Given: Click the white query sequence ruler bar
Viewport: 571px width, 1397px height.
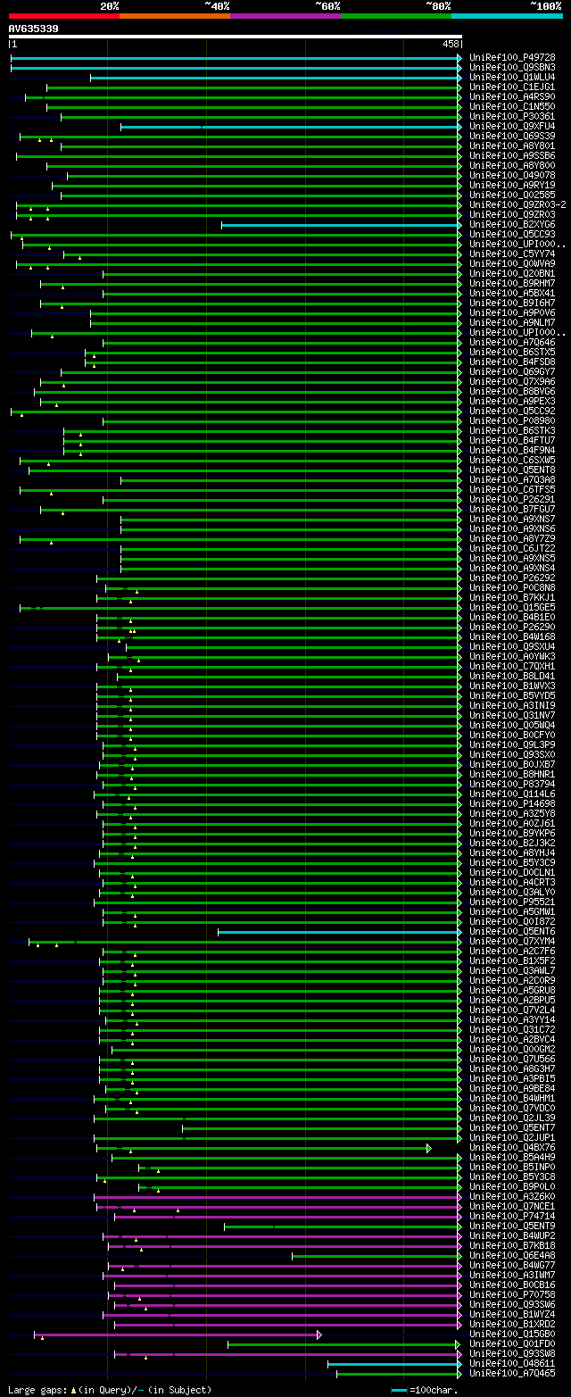Looking at the screenshot, I should click(235, 37).
